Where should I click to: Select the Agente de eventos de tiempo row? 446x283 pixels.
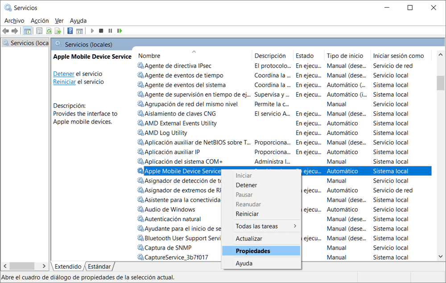pyautogui.click(x=285, y=75)
